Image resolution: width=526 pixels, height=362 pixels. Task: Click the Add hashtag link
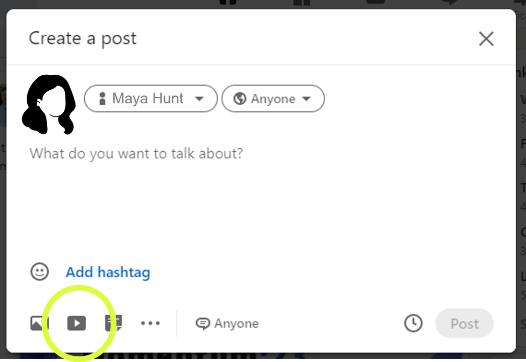[x=108, y=272]
